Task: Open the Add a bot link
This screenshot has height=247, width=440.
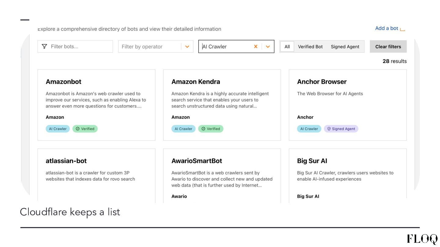Action: 387,28
